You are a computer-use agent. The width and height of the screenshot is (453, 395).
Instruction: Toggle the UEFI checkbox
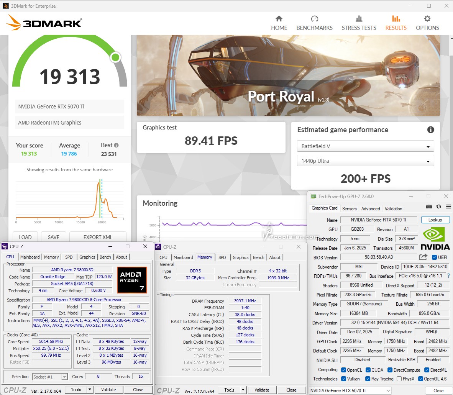pos(435,257)
